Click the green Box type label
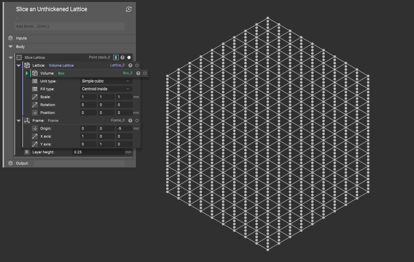This screenshot has height=262, width=414. coord(61,73)
